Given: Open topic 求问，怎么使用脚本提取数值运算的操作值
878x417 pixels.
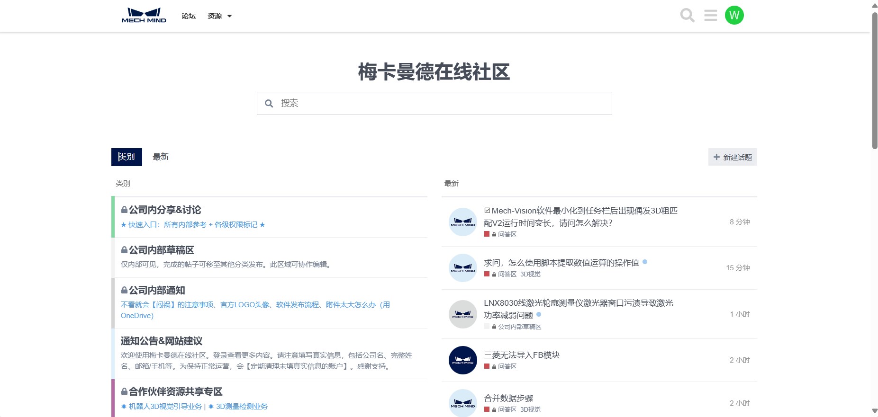Looking at the screenshot, I should [561, 263].
